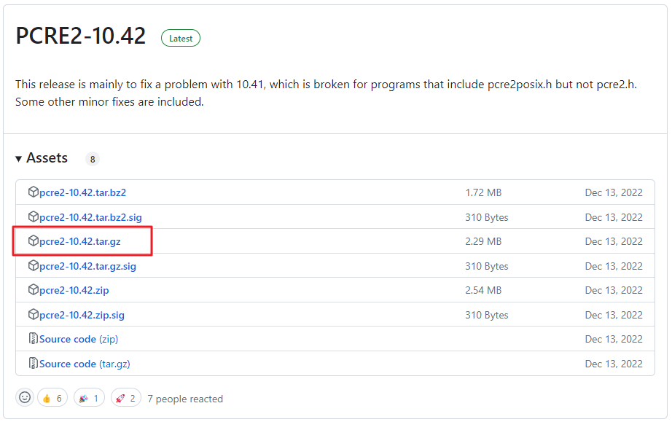Toggle the rocket reaction

(126, 399)
